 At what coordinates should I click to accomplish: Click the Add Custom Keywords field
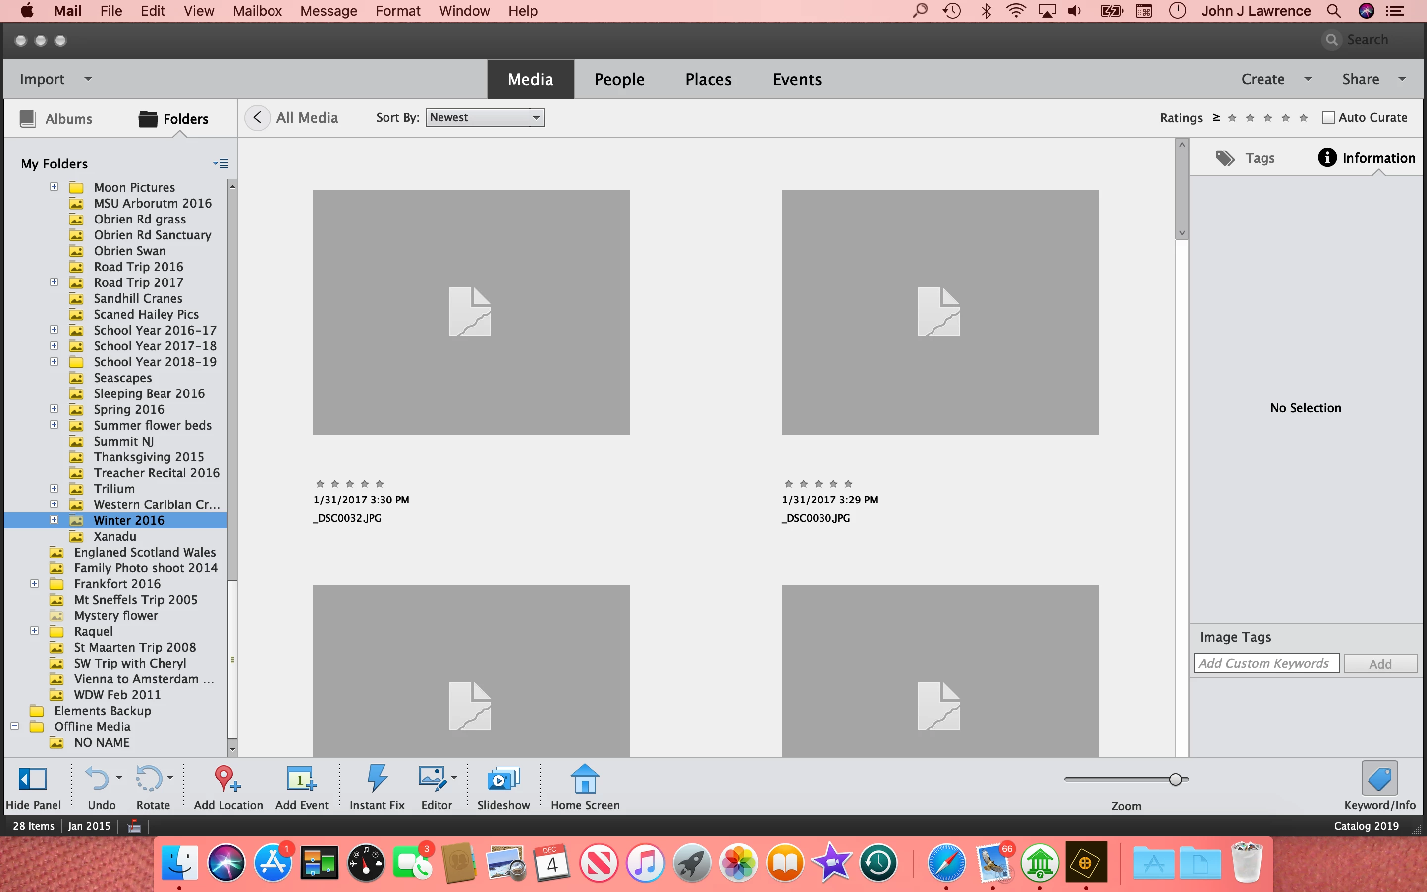(x=1265, y=663)
